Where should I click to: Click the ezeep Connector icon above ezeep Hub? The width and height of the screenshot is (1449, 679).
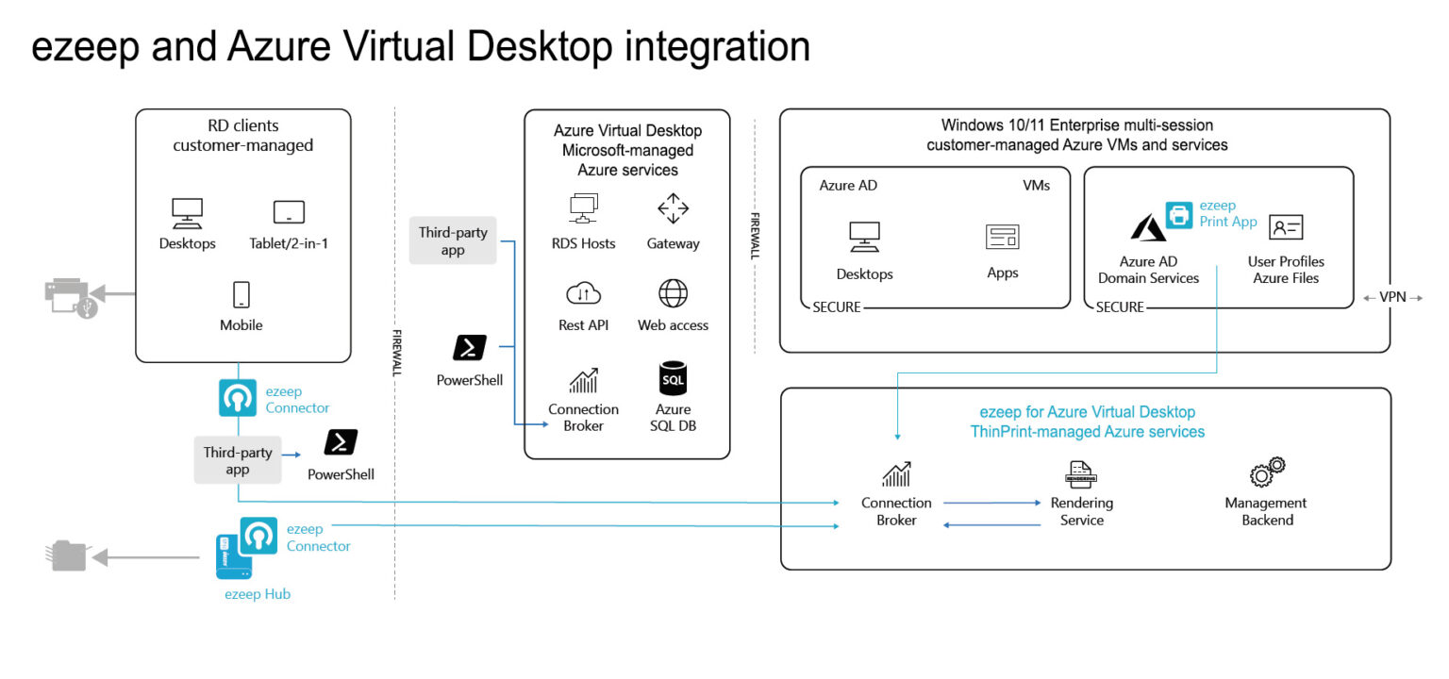[x=258, y=536]
